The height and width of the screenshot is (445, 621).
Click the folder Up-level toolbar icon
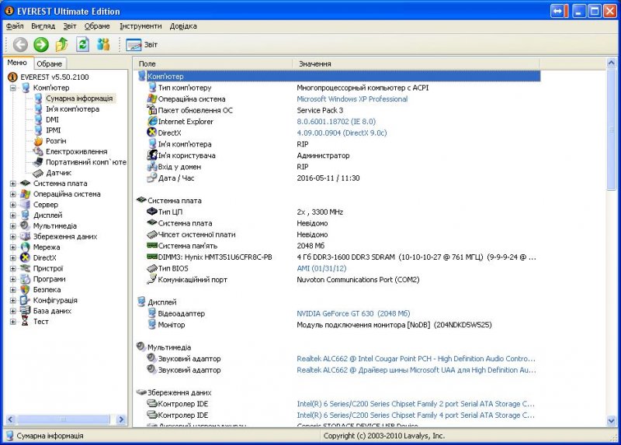point(62,45)
